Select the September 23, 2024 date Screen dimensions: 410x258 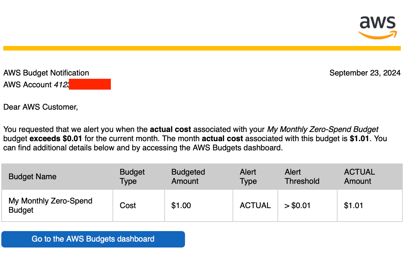365,73
